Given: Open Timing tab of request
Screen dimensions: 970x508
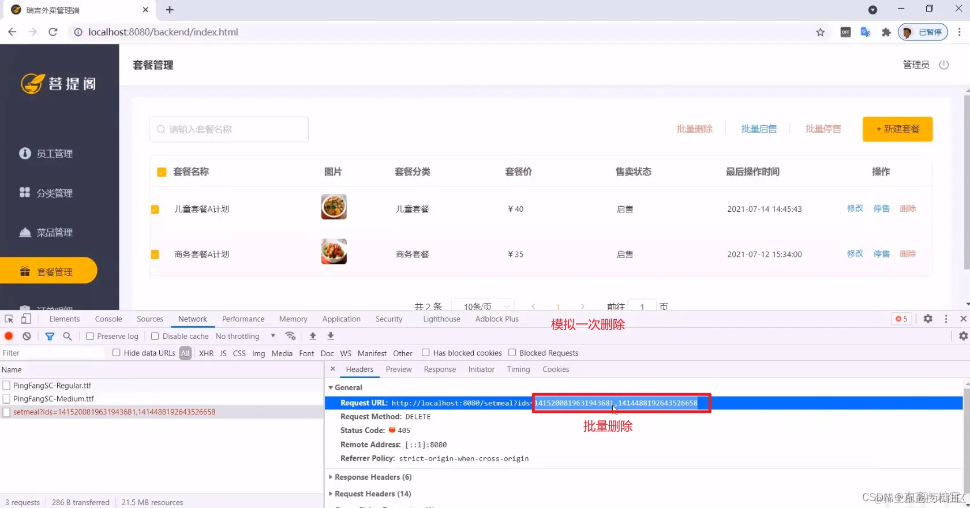Looking at the screenshot, I should [518, 369].
